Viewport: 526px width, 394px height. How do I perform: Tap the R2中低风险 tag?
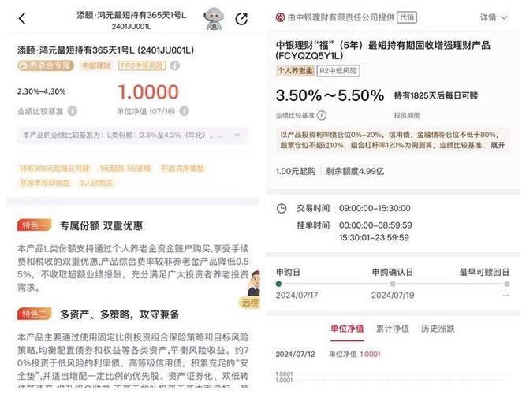point(338,71)
